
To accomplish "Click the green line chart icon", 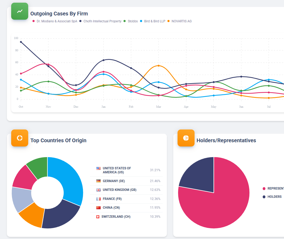I will click(x=19, y=11).
